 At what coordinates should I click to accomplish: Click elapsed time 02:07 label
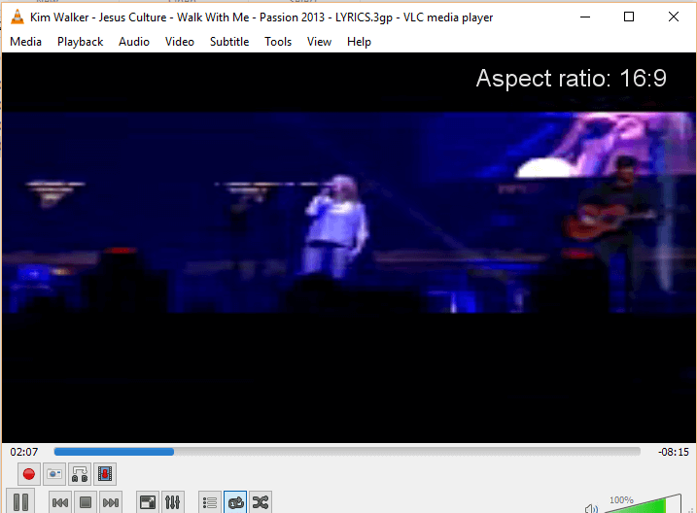(24, 452)
